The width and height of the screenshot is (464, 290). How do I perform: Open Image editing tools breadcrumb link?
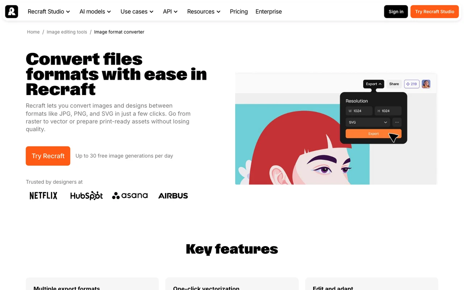tap(67, 32)
